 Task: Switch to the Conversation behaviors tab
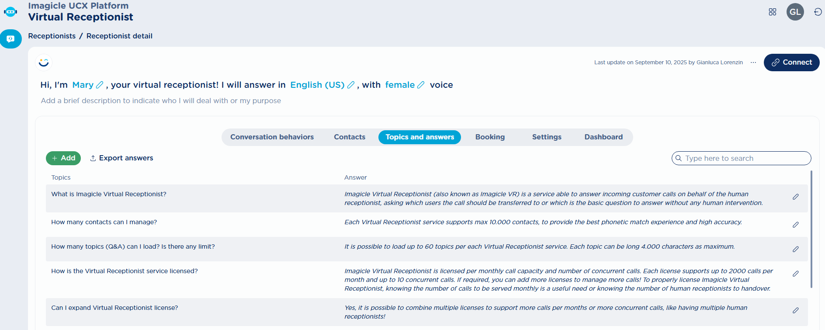point(272,137)
